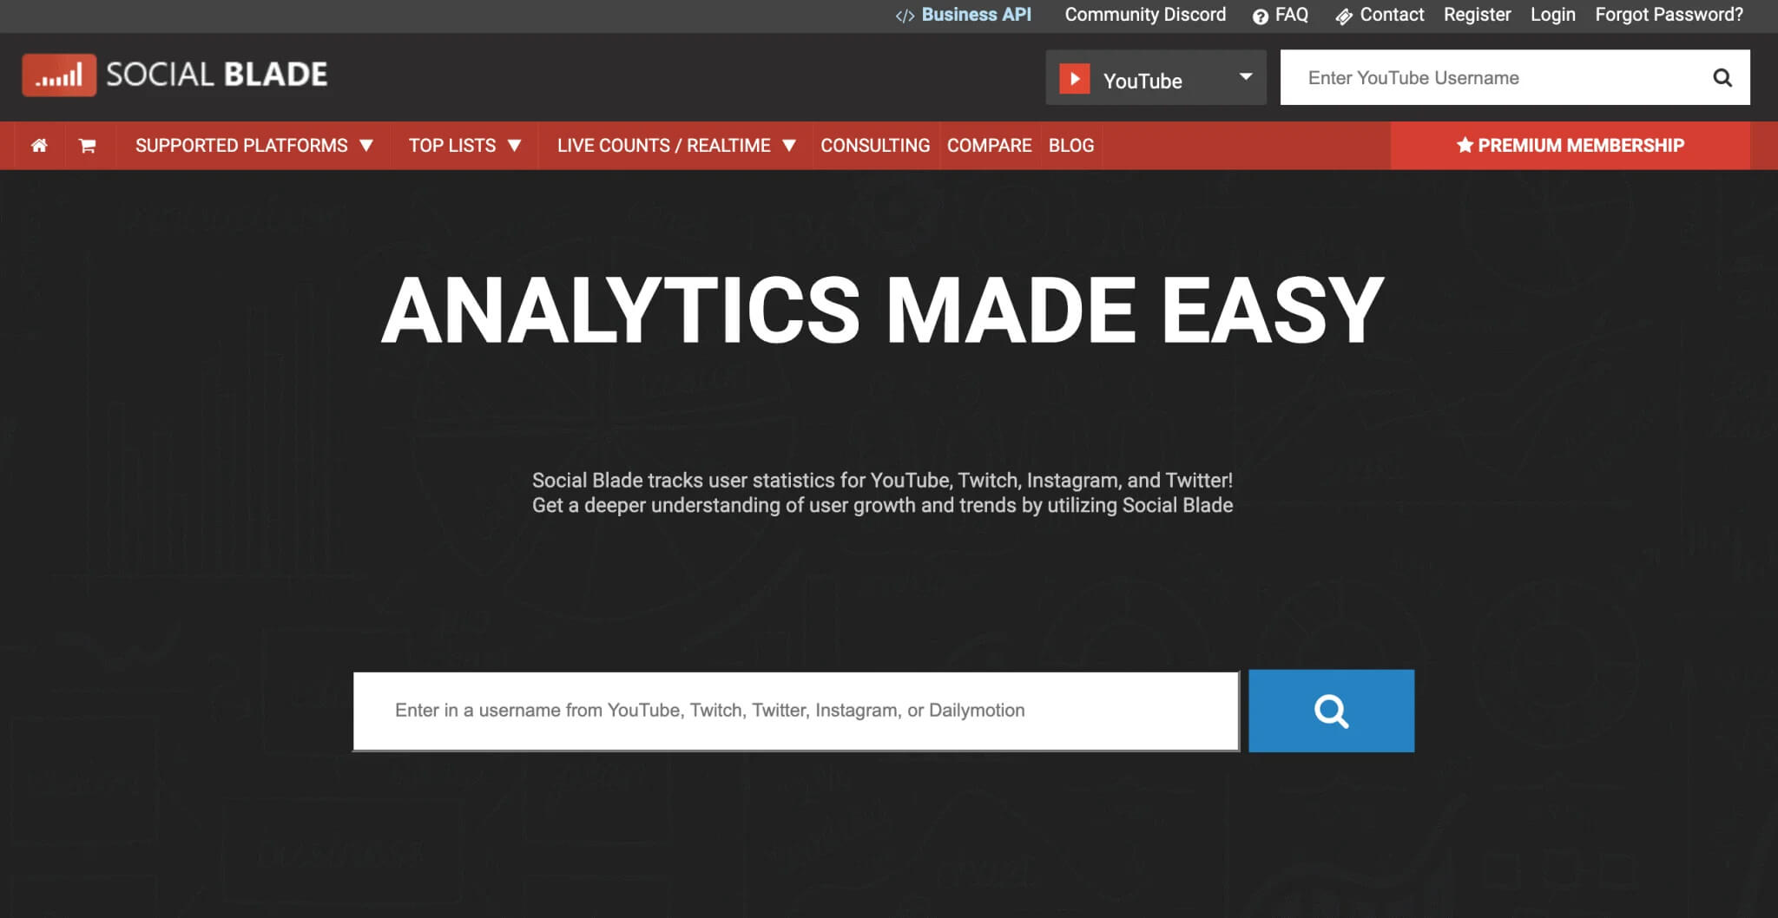Click the Contact ticket icon
The image size is (1778, 918).
1343,16
